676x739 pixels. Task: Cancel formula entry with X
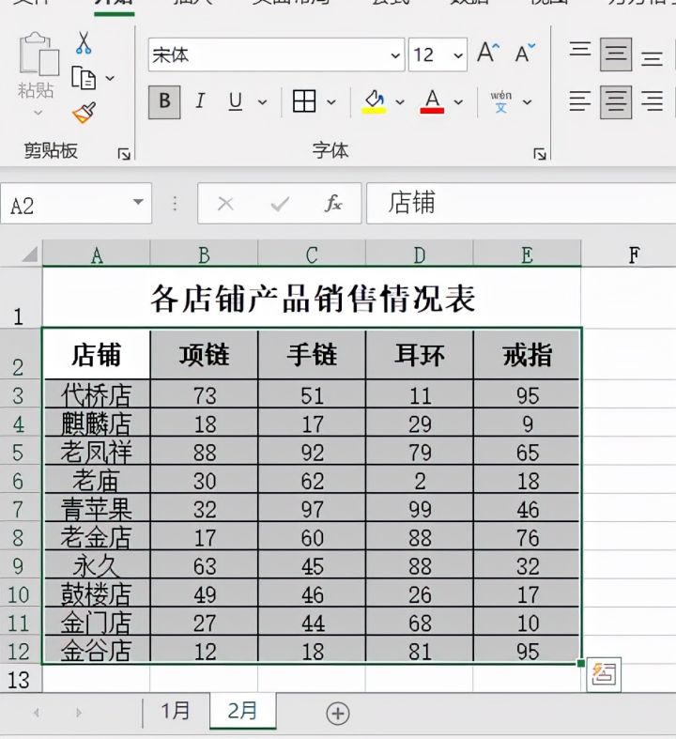[x=225, y=204]
